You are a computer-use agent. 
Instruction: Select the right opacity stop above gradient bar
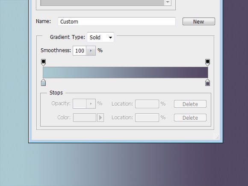207,62
